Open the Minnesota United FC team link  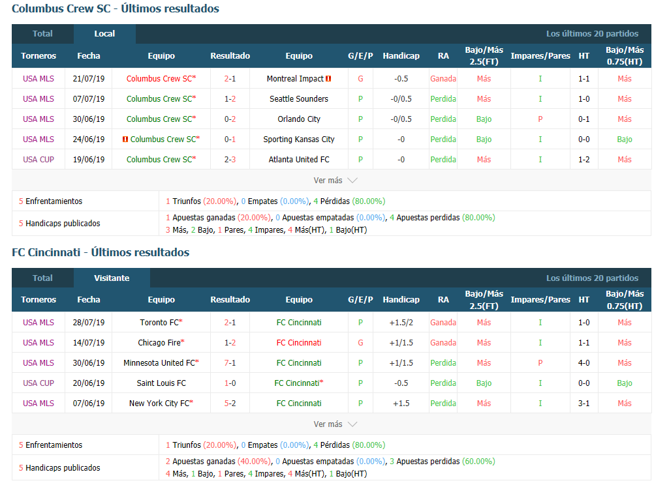pyautogui.click(x=159, y=363)
